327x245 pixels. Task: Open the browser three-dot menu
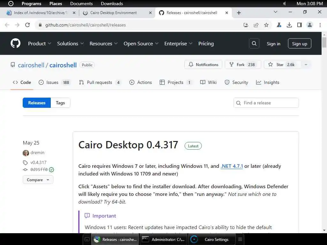point(320,25)
